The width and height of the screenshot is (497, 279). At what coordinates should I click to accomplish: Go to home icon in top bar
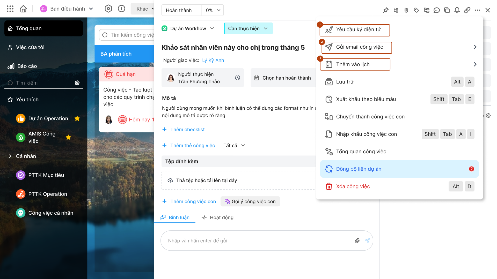click(x=23, y=9)
